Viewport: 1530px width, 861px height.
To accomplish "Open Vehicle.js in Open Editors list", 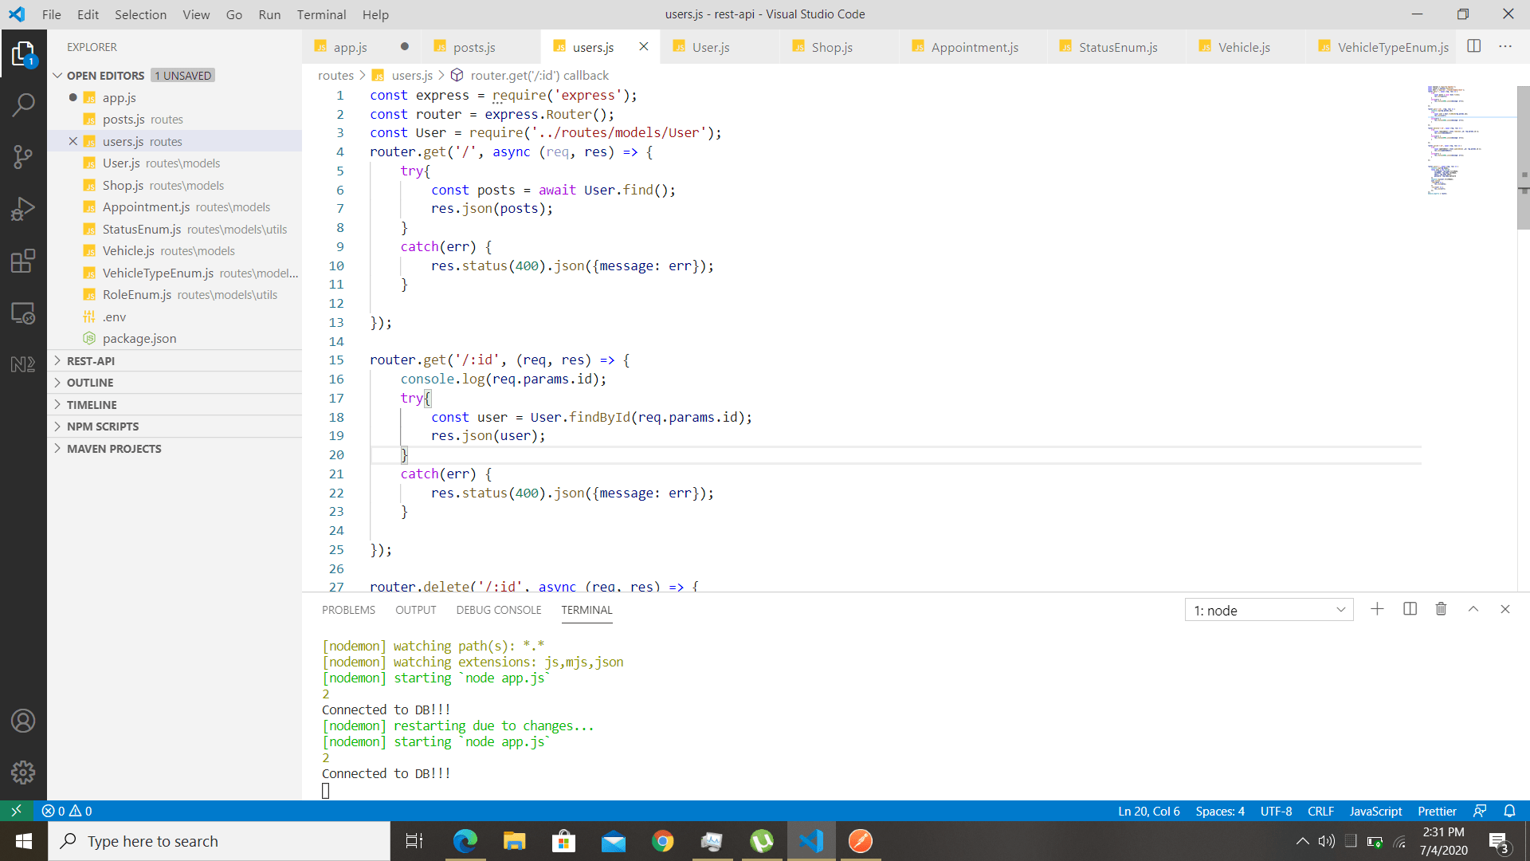I will click(x=175, y=250).
